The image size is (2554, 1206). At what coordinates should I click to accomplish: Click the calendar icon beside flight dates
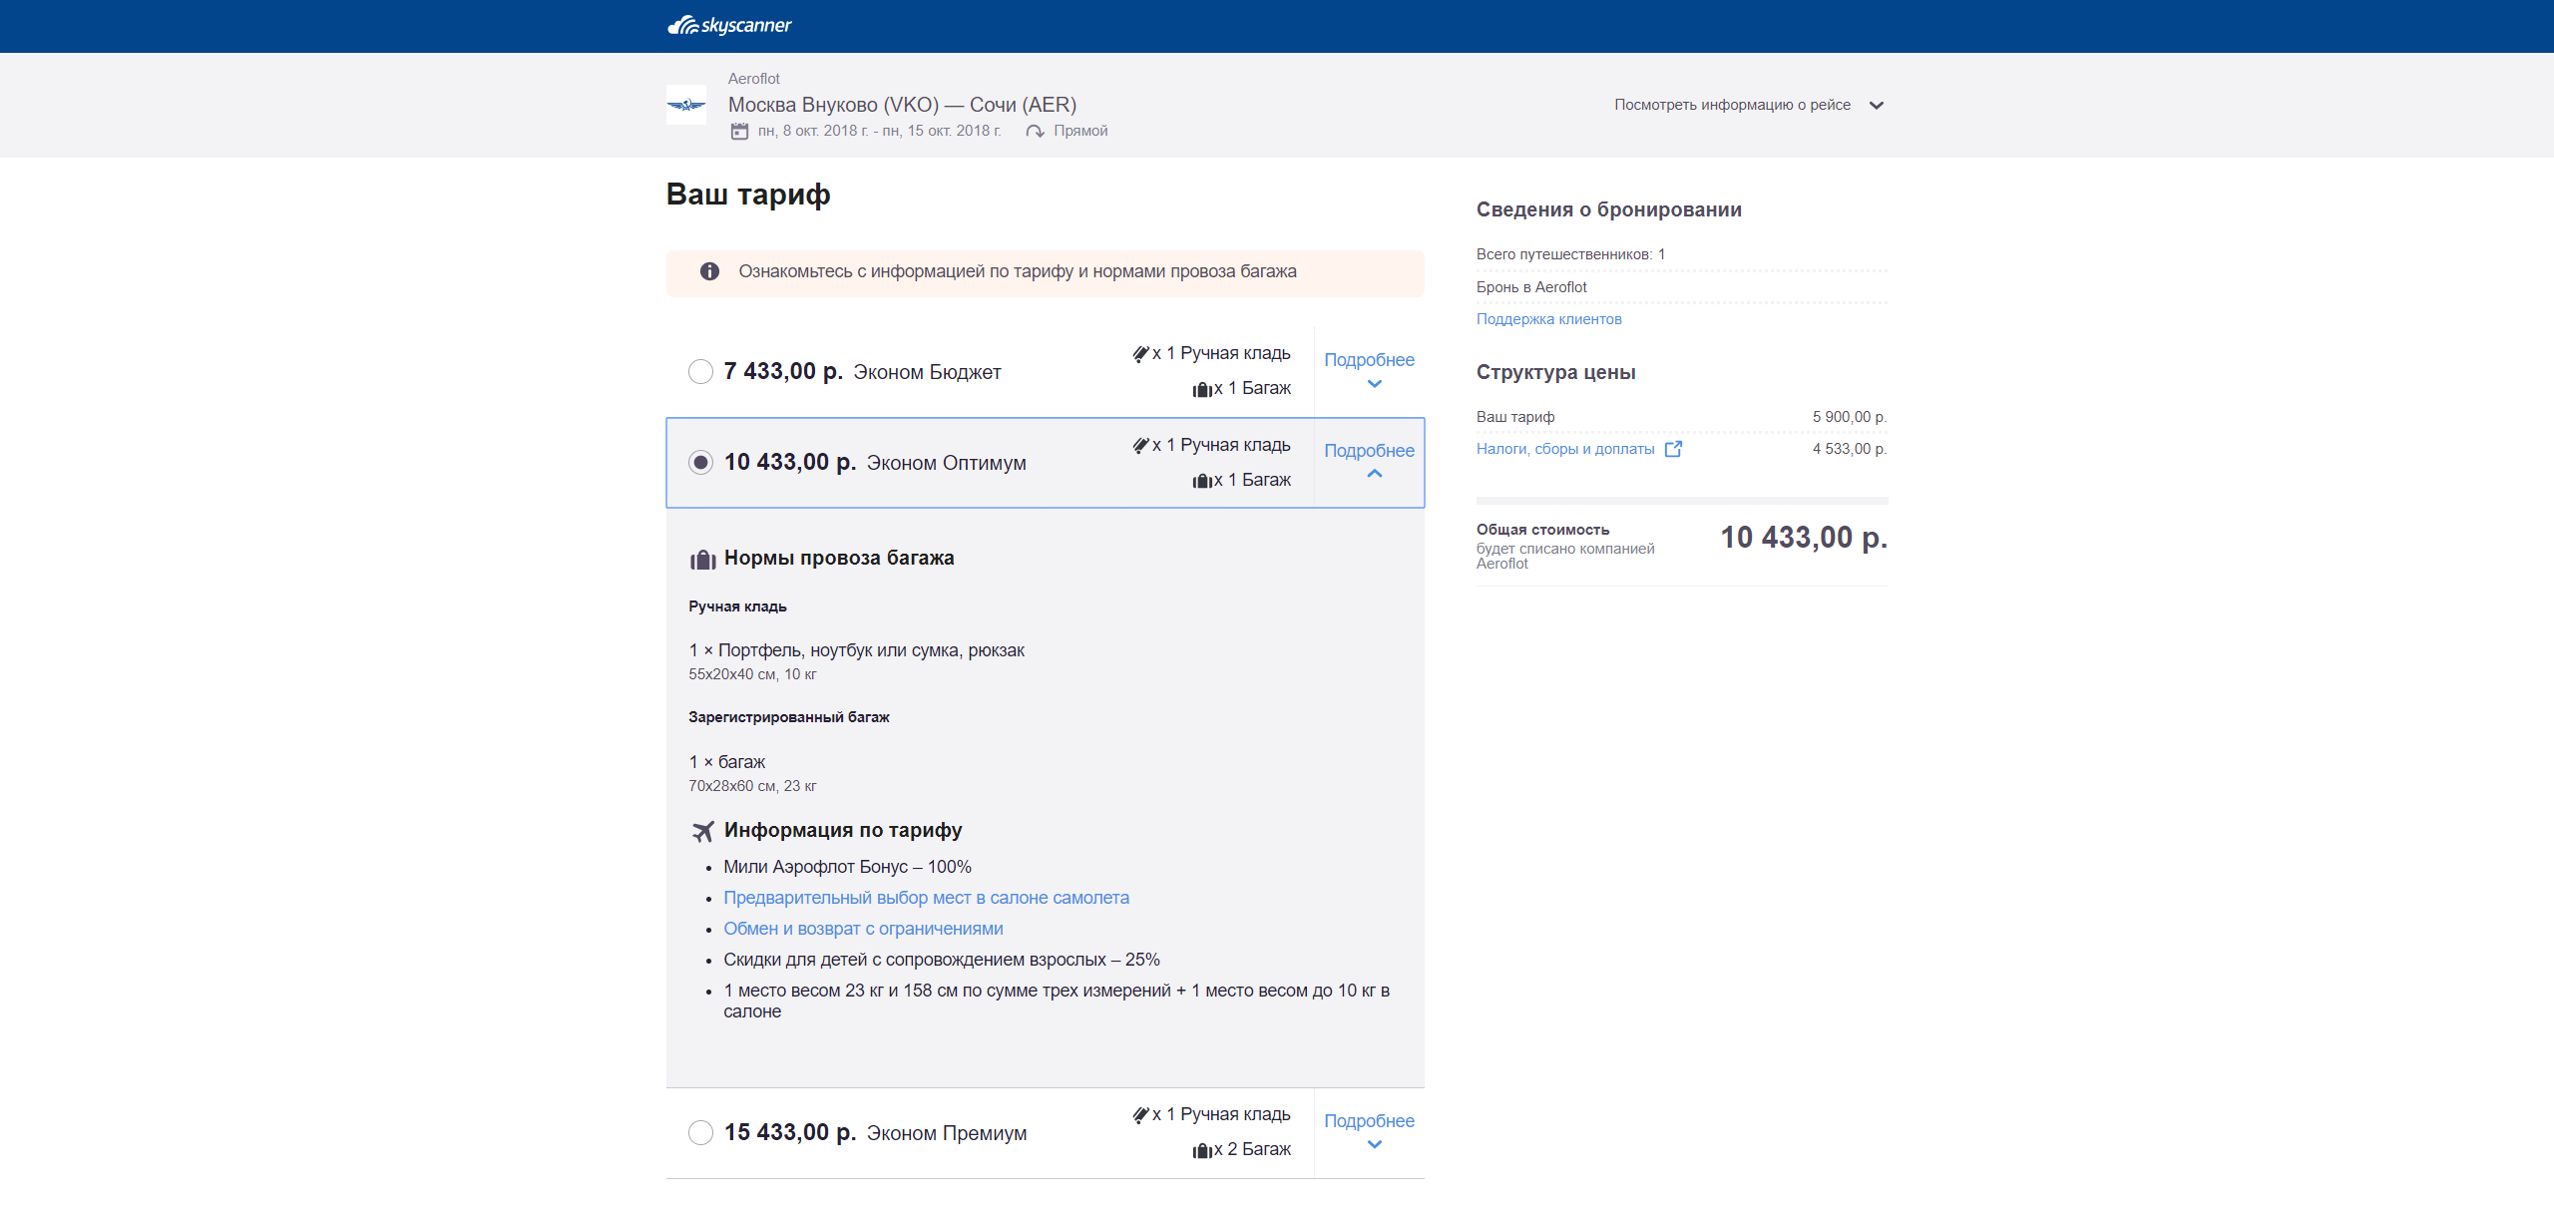coord(739,131)
